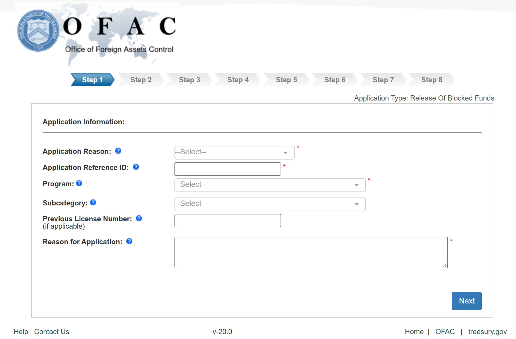Viewport: 516px width, 339px height.
Task: Expand the Program select list
Action: 270,185
